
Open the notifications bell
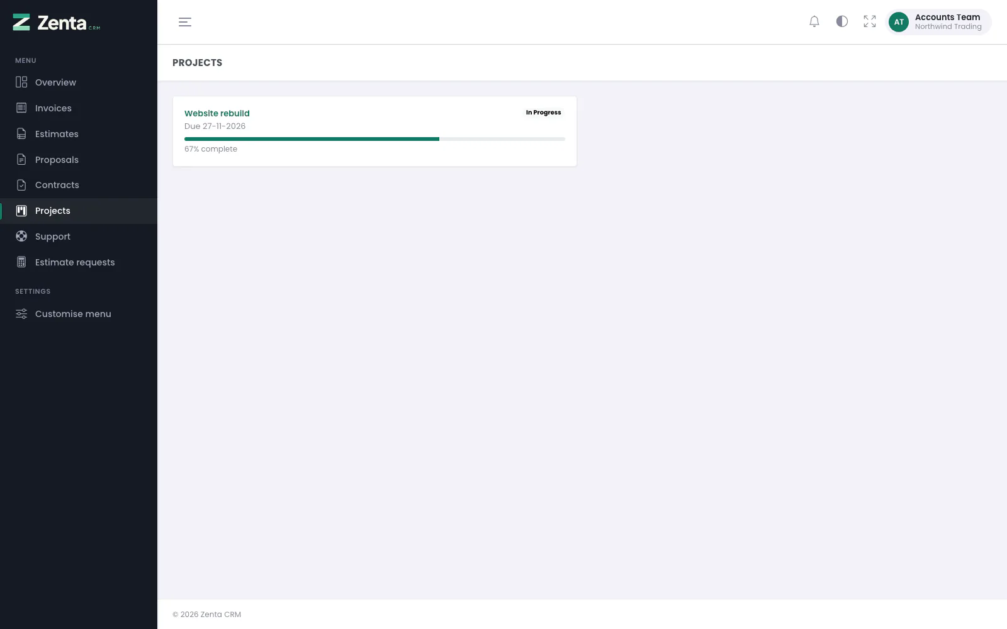coord(814,21)
